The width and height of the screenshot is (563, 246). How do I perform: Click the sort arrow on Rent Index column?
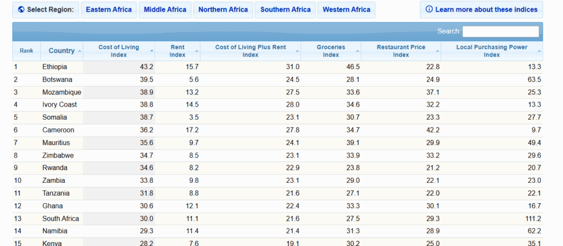(x=196, y=51)
